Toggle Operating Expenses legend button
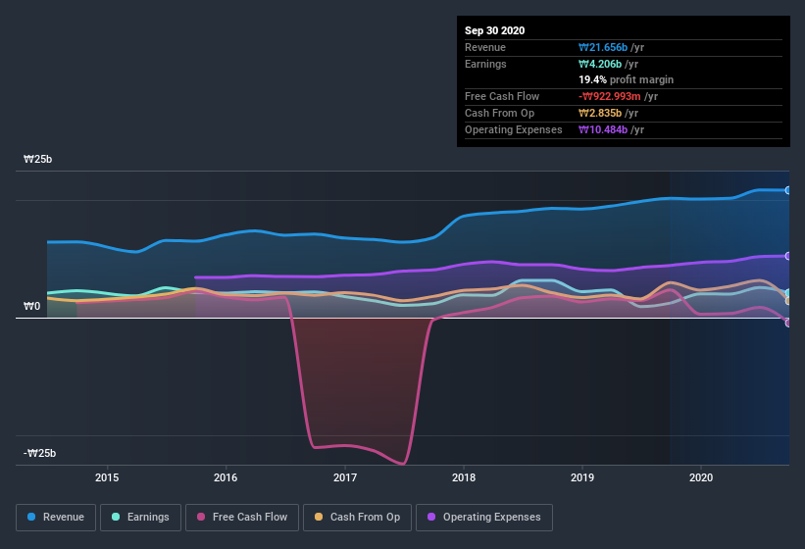Screen dimensions: 805x549 484,517
